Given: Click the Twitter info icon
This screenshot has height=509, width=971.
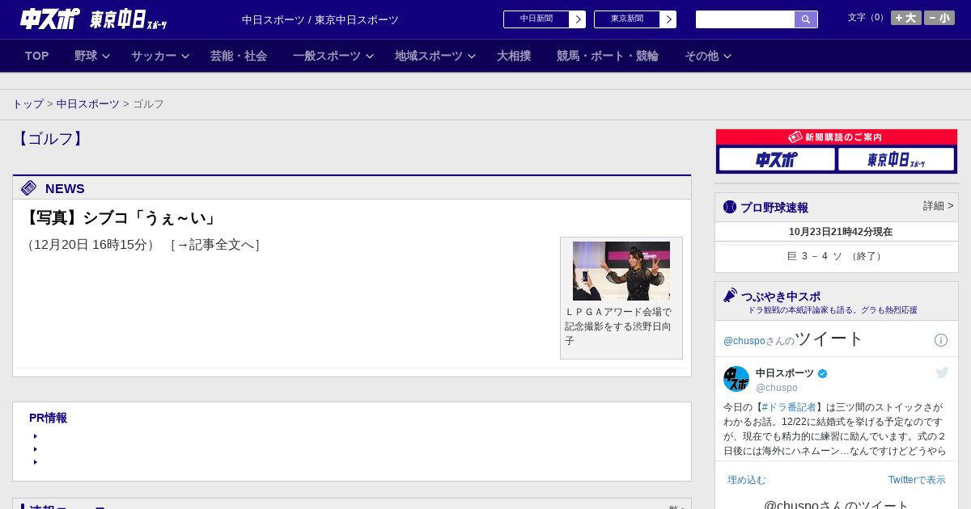Looking at the screenshot, I should [x=941, y=340].
